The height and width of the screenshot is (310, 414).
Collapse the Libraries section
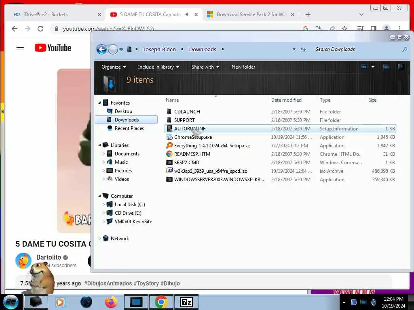pos(99,145)
